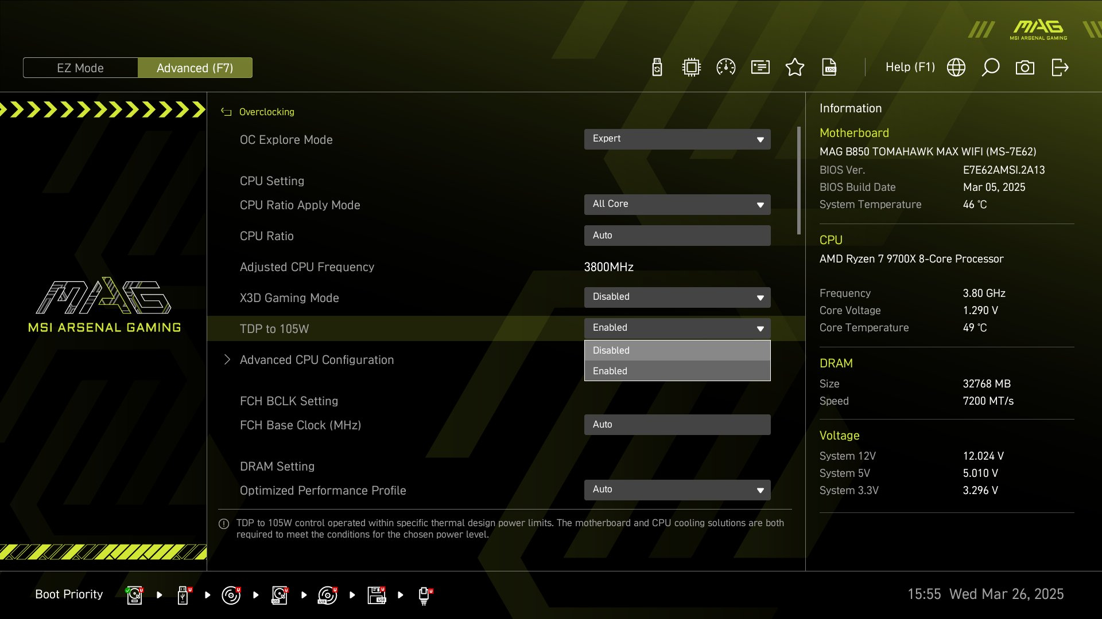
Task: Select the network cable boot icon
Action: [x=425, y=596]
